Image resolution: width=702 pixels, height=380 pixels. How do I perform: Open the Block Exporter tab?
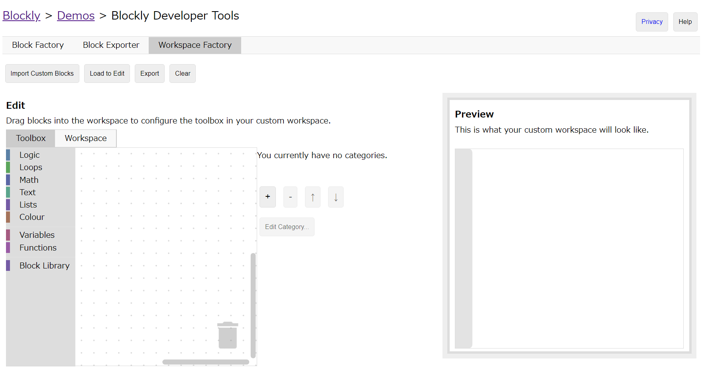(x=111, y=45)
